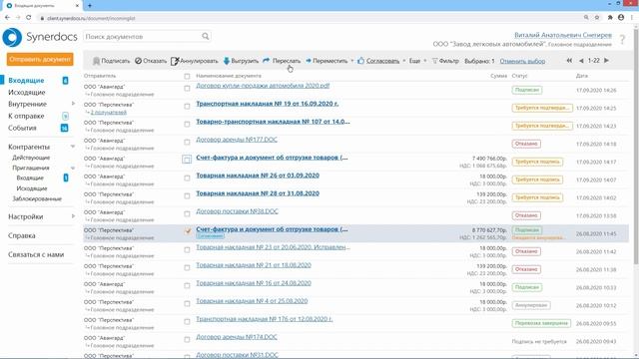Reload the browser page

(x=29, y=18)
